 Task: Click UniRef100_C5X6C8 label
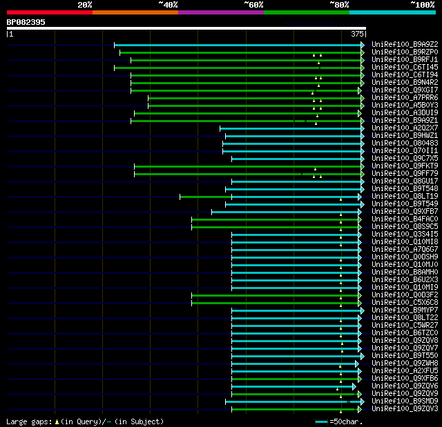coord(405,303)
